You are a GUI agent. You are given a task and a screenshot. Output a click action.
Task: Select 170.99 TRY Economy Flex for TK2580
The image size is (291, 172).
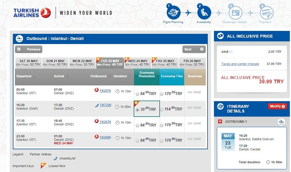pos(161,141)
